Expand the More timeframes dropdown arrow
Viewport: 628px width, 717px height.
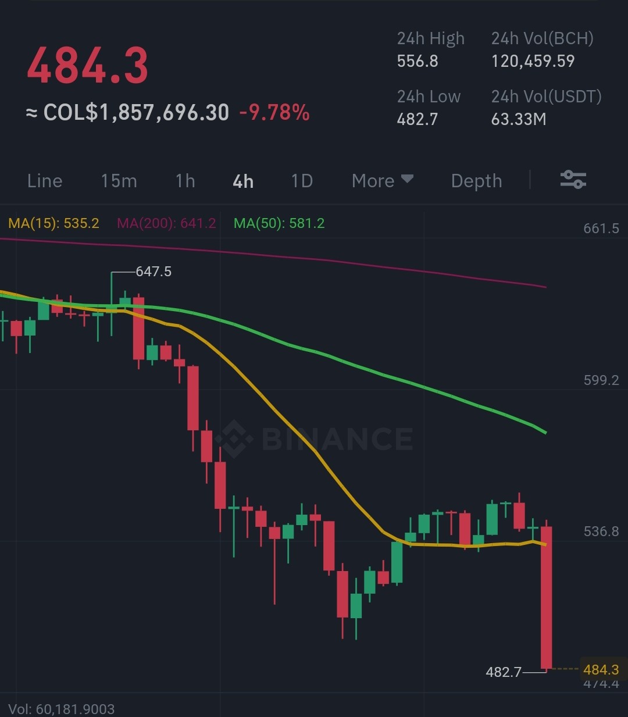tap(407, 179)
